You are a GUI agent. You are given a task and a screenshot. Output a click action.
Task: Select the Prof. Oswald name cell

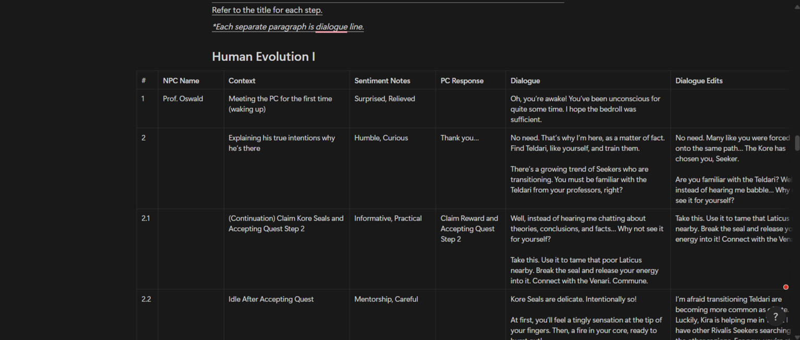pyautogui.click(x=183, y=99)
